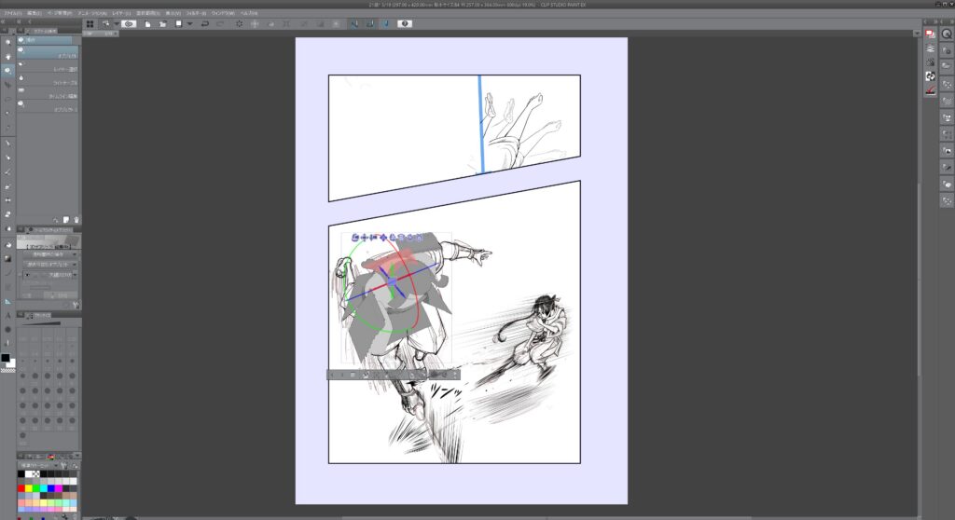Screen dimensions: 955x520
Task: Click camera rotate icon above the 3D object
Action: (x=355, y=238)
